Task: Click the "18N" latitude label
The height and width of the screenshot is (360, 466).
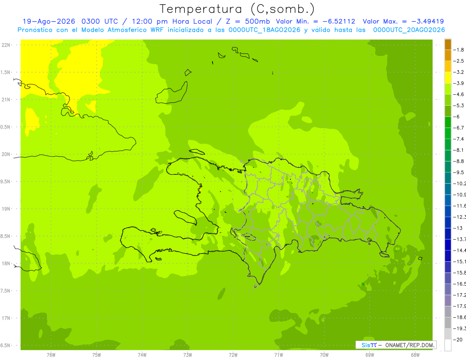Action: coord(6,263)
